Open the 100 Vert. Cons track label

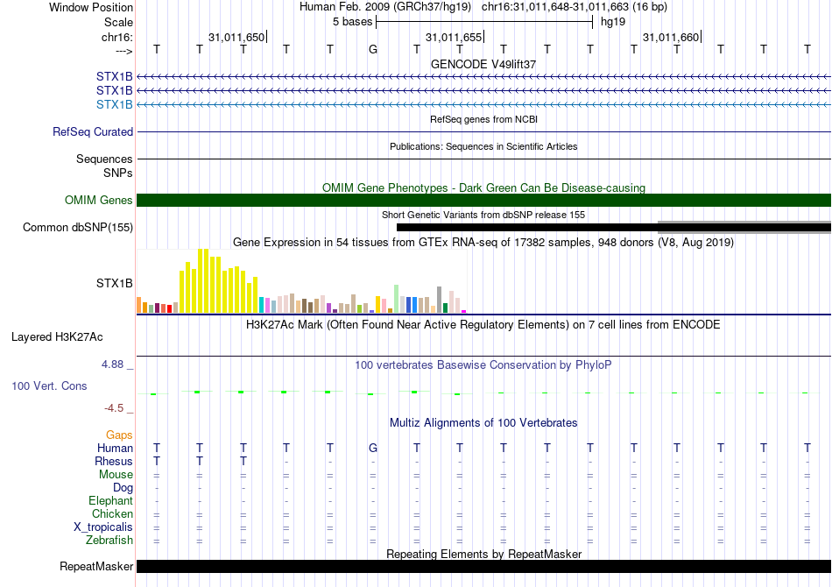coord(49,385)
